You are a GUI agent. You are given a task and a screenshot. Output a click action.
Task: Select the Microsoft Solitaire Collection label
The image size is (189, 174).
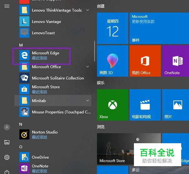pos(58,78)
